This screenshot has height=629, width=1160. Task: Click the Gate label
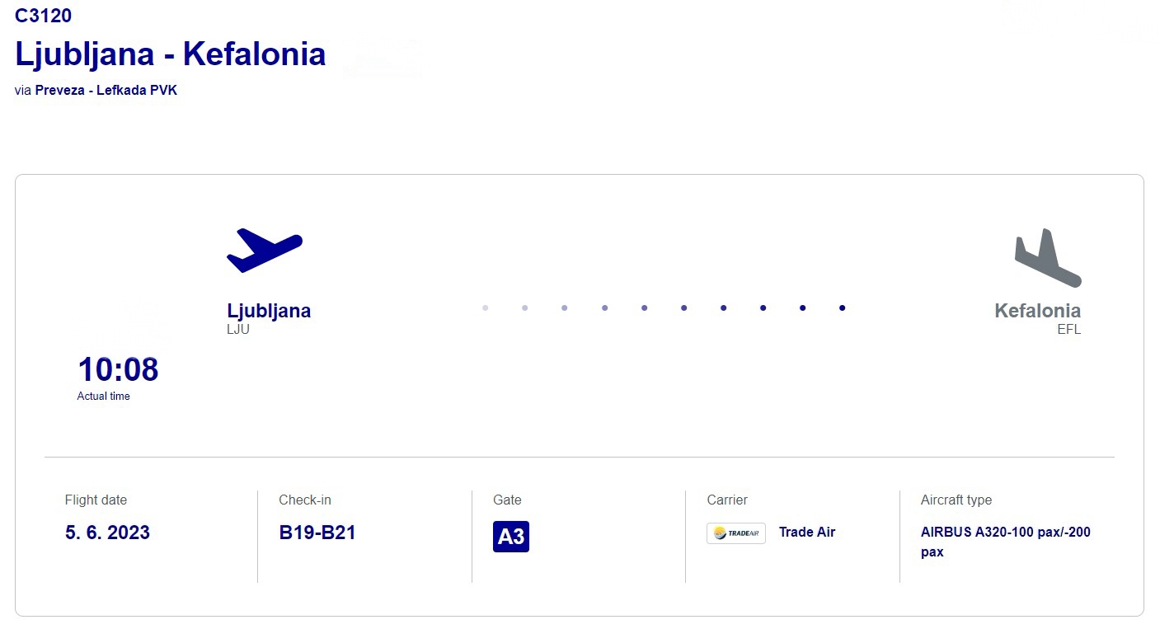[507, 500]
